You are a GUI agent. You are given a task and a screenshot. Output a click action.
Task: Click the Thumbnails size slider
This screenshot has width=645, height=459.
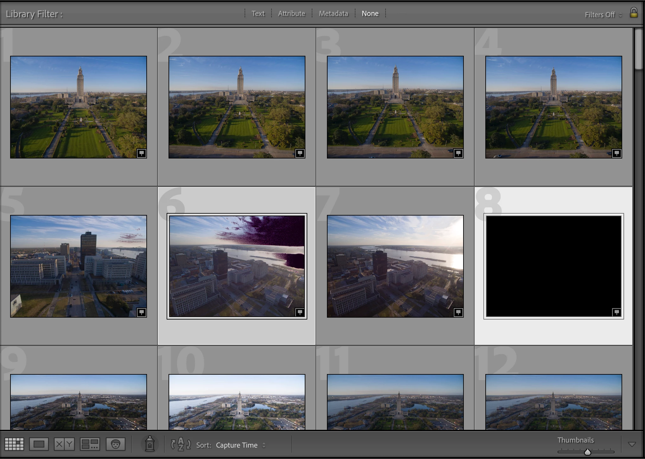[587, 452]
